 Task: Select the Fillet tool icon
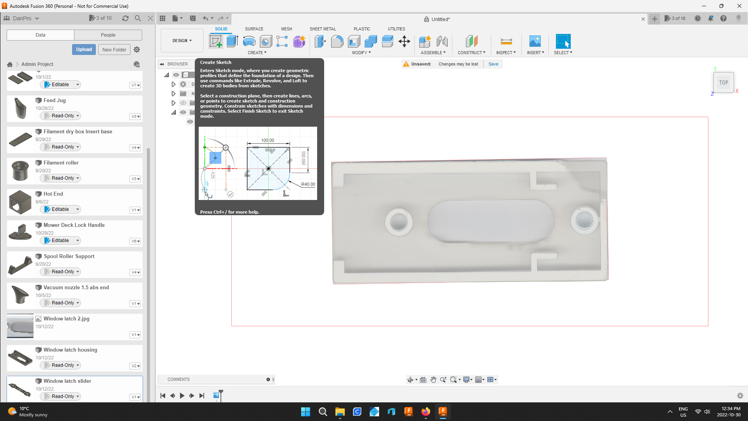coord(337,41)
